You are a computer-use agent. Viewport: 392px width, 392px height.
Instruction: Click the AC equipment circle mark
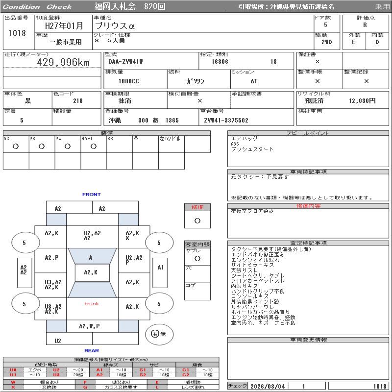(16, 147)
